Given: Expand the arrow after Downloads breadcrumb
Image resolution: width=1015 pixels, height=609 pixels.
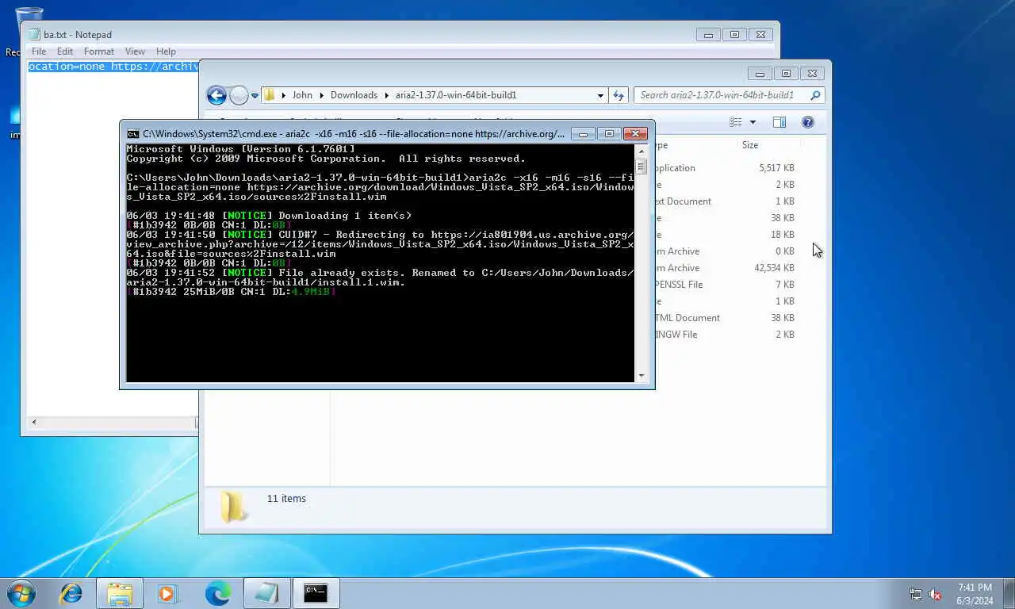Looking at the screenshot, I should tap(386, 95).
